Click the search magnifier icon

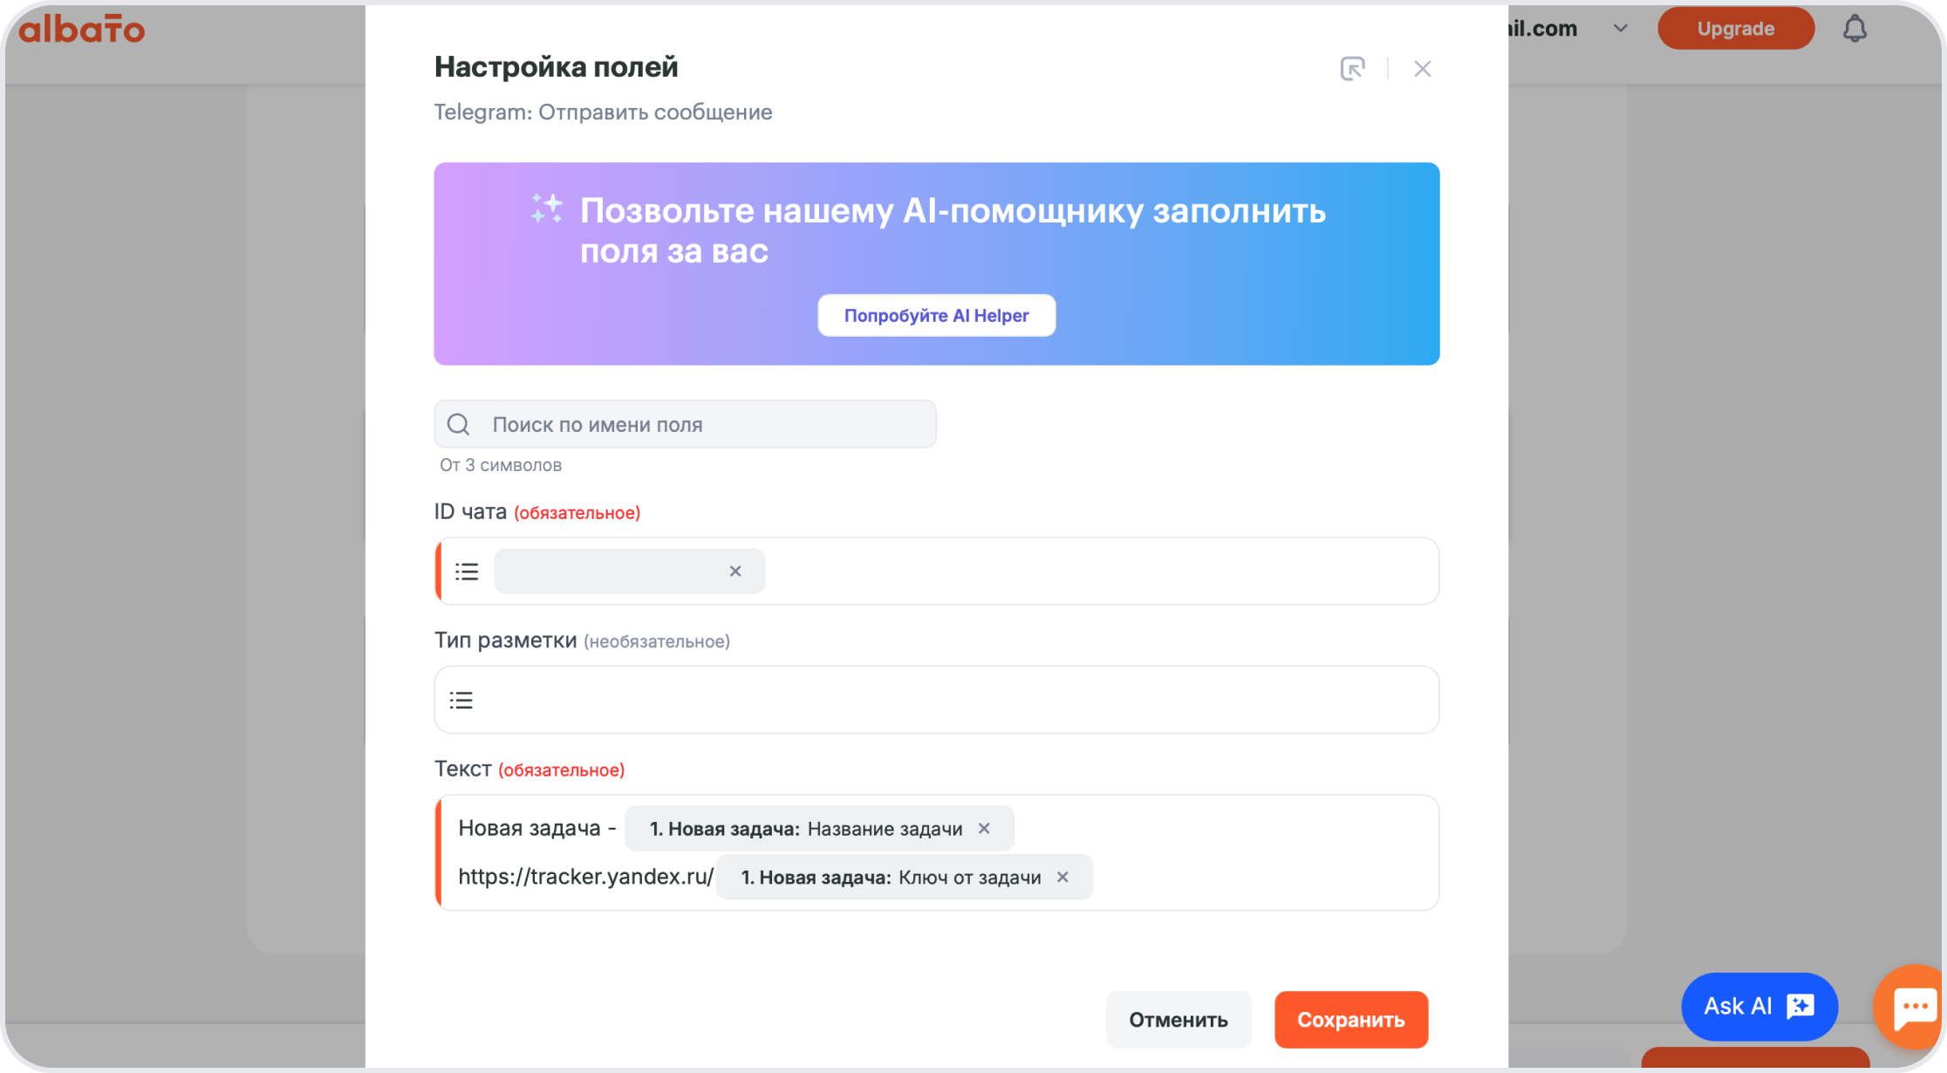pos(459,424)
